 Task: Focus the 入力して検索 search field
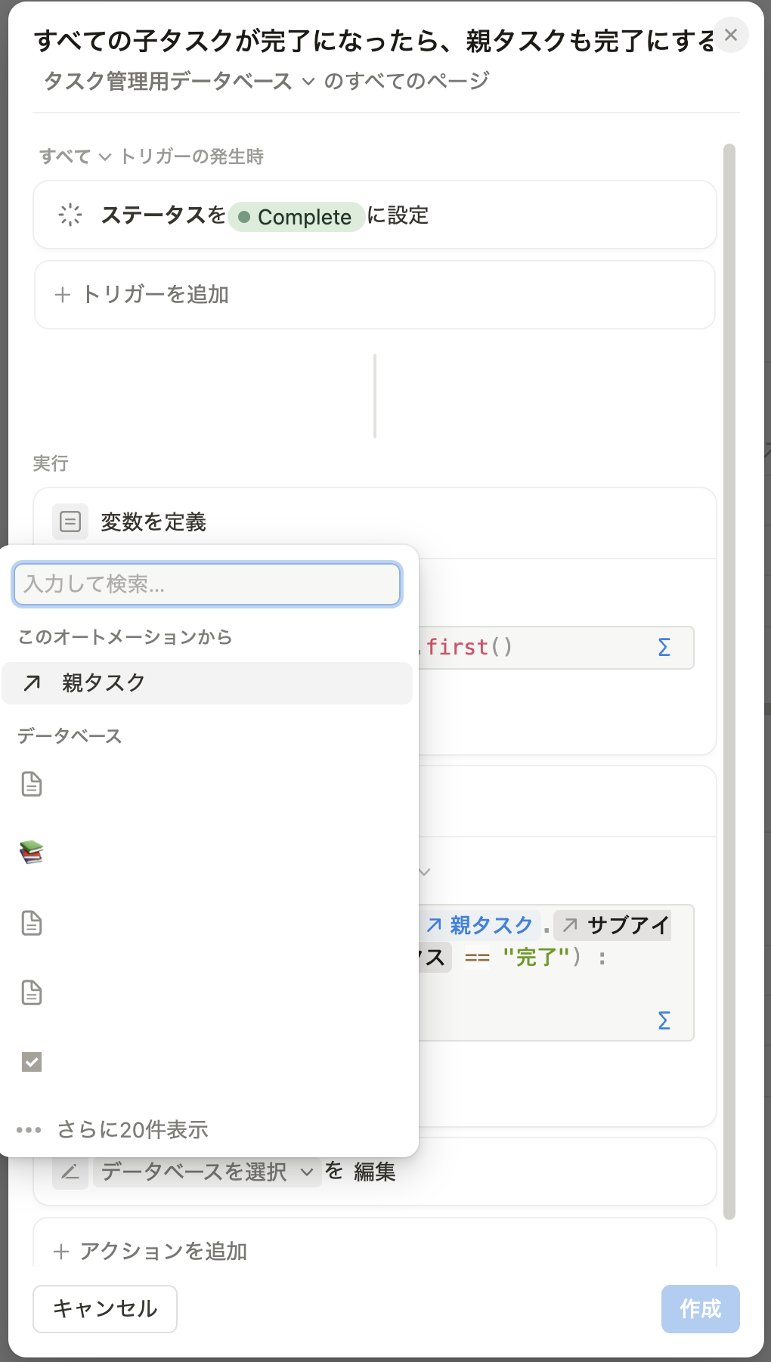tap(207, 583)
